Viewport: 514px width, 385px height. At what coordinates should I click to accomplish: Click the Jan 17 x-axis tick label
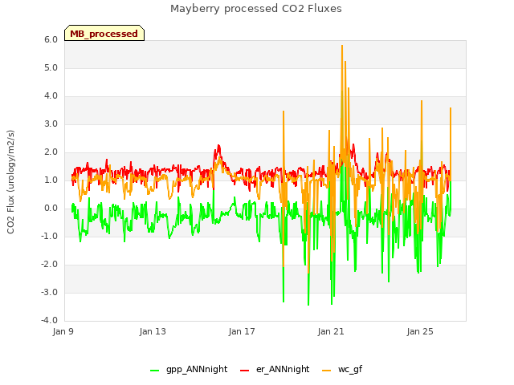242,331
